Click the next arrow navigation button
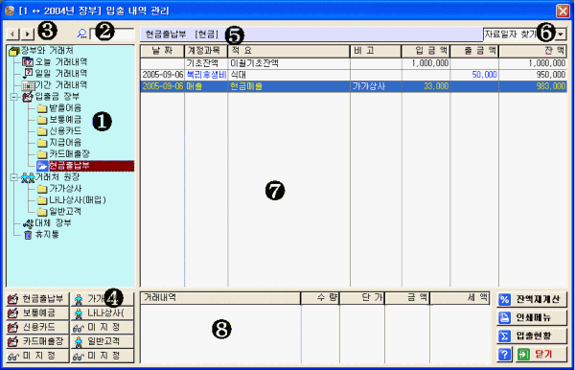The height and width of the screenshot is (370, 575). pyautogui.click(x=27, y=35)
